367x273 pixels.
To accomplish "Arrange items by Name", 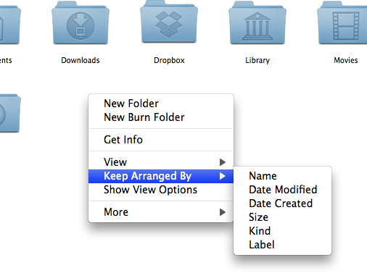I will click(x=282, y=176).
